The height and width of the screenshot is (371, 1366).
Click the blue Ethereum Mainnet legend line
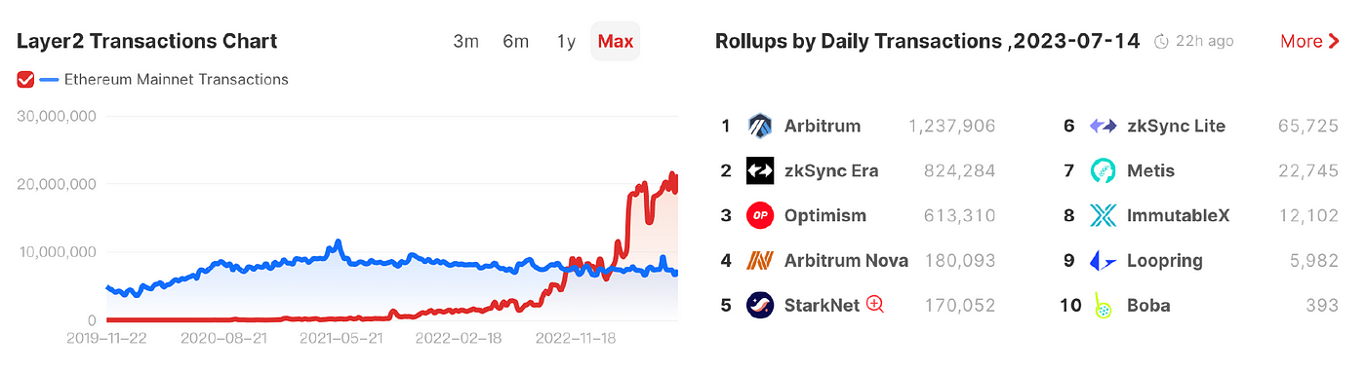click(49, 79)
